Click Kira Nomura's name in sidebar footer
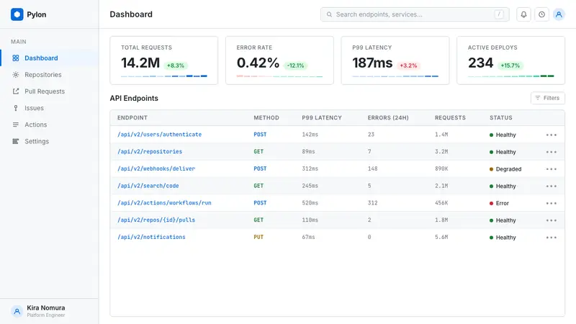 click(46, 308)
